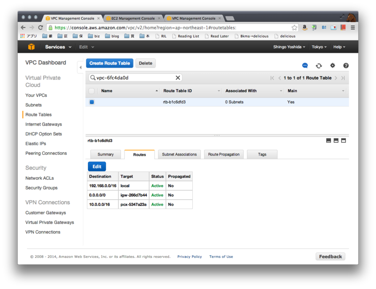The image size is (376, 289).
Task: Open Network ACLs in sidebar
Action: click(x=39, y=178)
